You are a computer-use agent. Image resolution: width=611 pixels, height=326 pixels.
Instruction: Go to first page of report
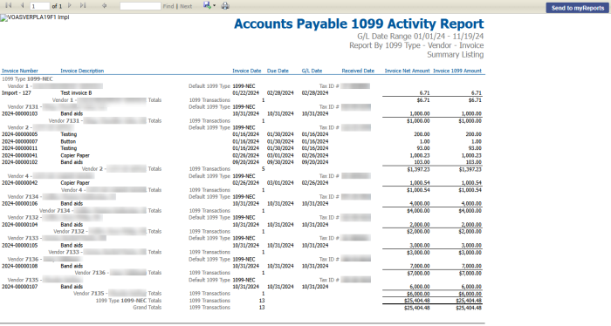(x=9, y=5)
